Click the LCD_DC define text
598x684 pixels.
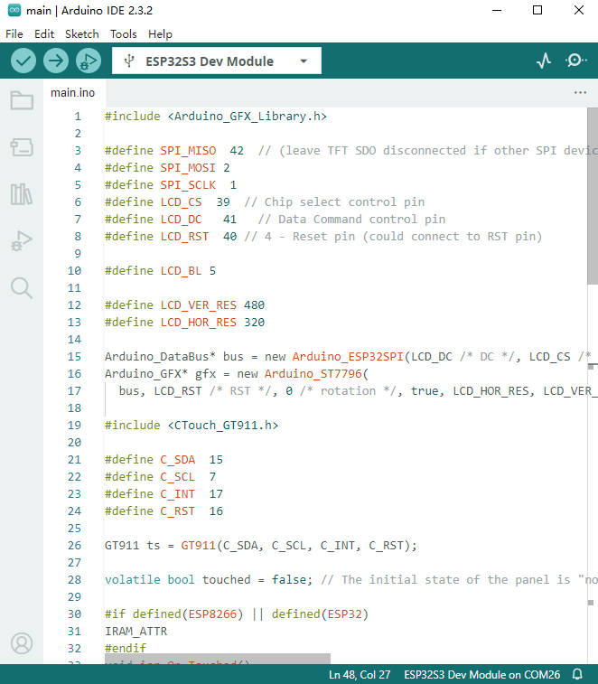(x=181, y=219)
